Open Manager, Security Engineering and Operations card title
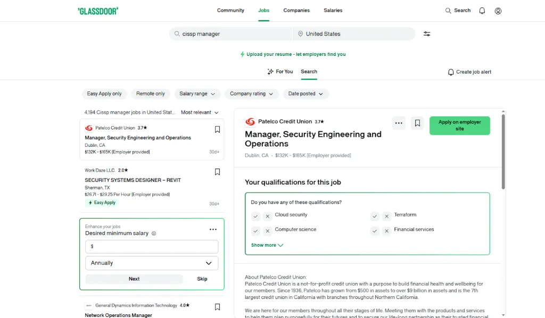 [x=138, y=138]
